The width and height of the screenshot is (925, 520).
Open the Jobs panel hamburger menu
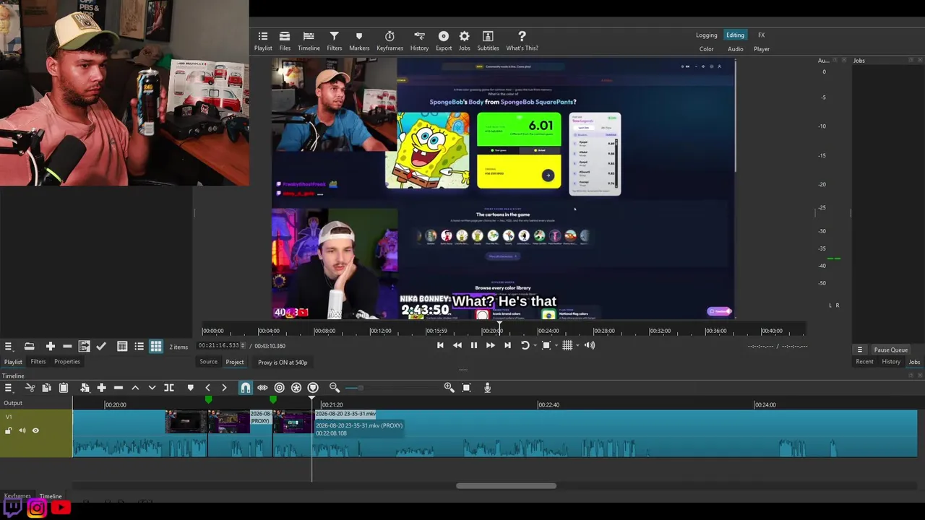(860, 350)
